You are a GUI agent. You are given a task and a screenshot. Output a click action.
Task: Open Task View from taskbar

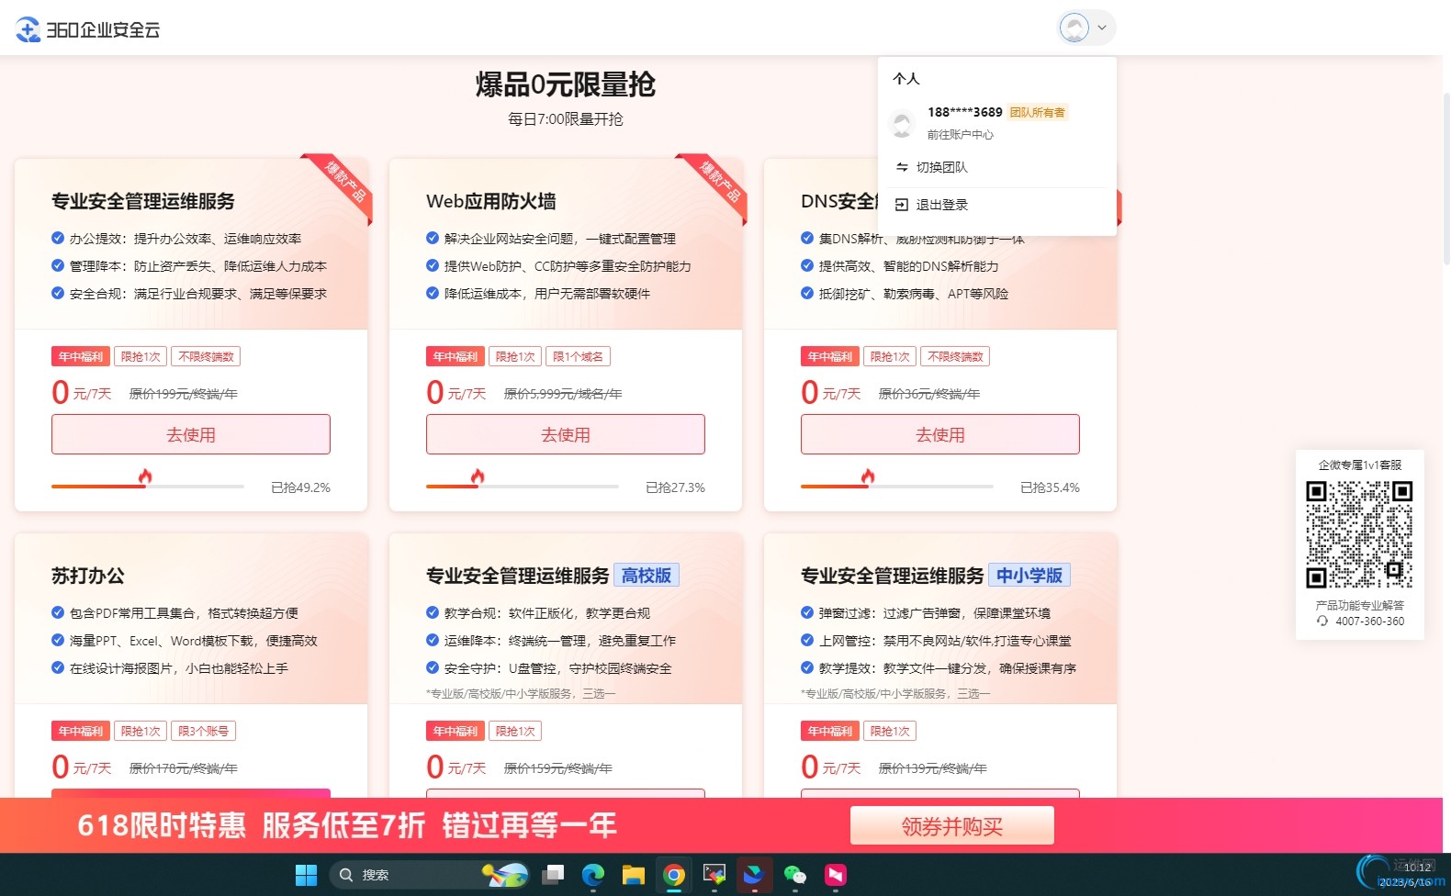tap(553, 875)
